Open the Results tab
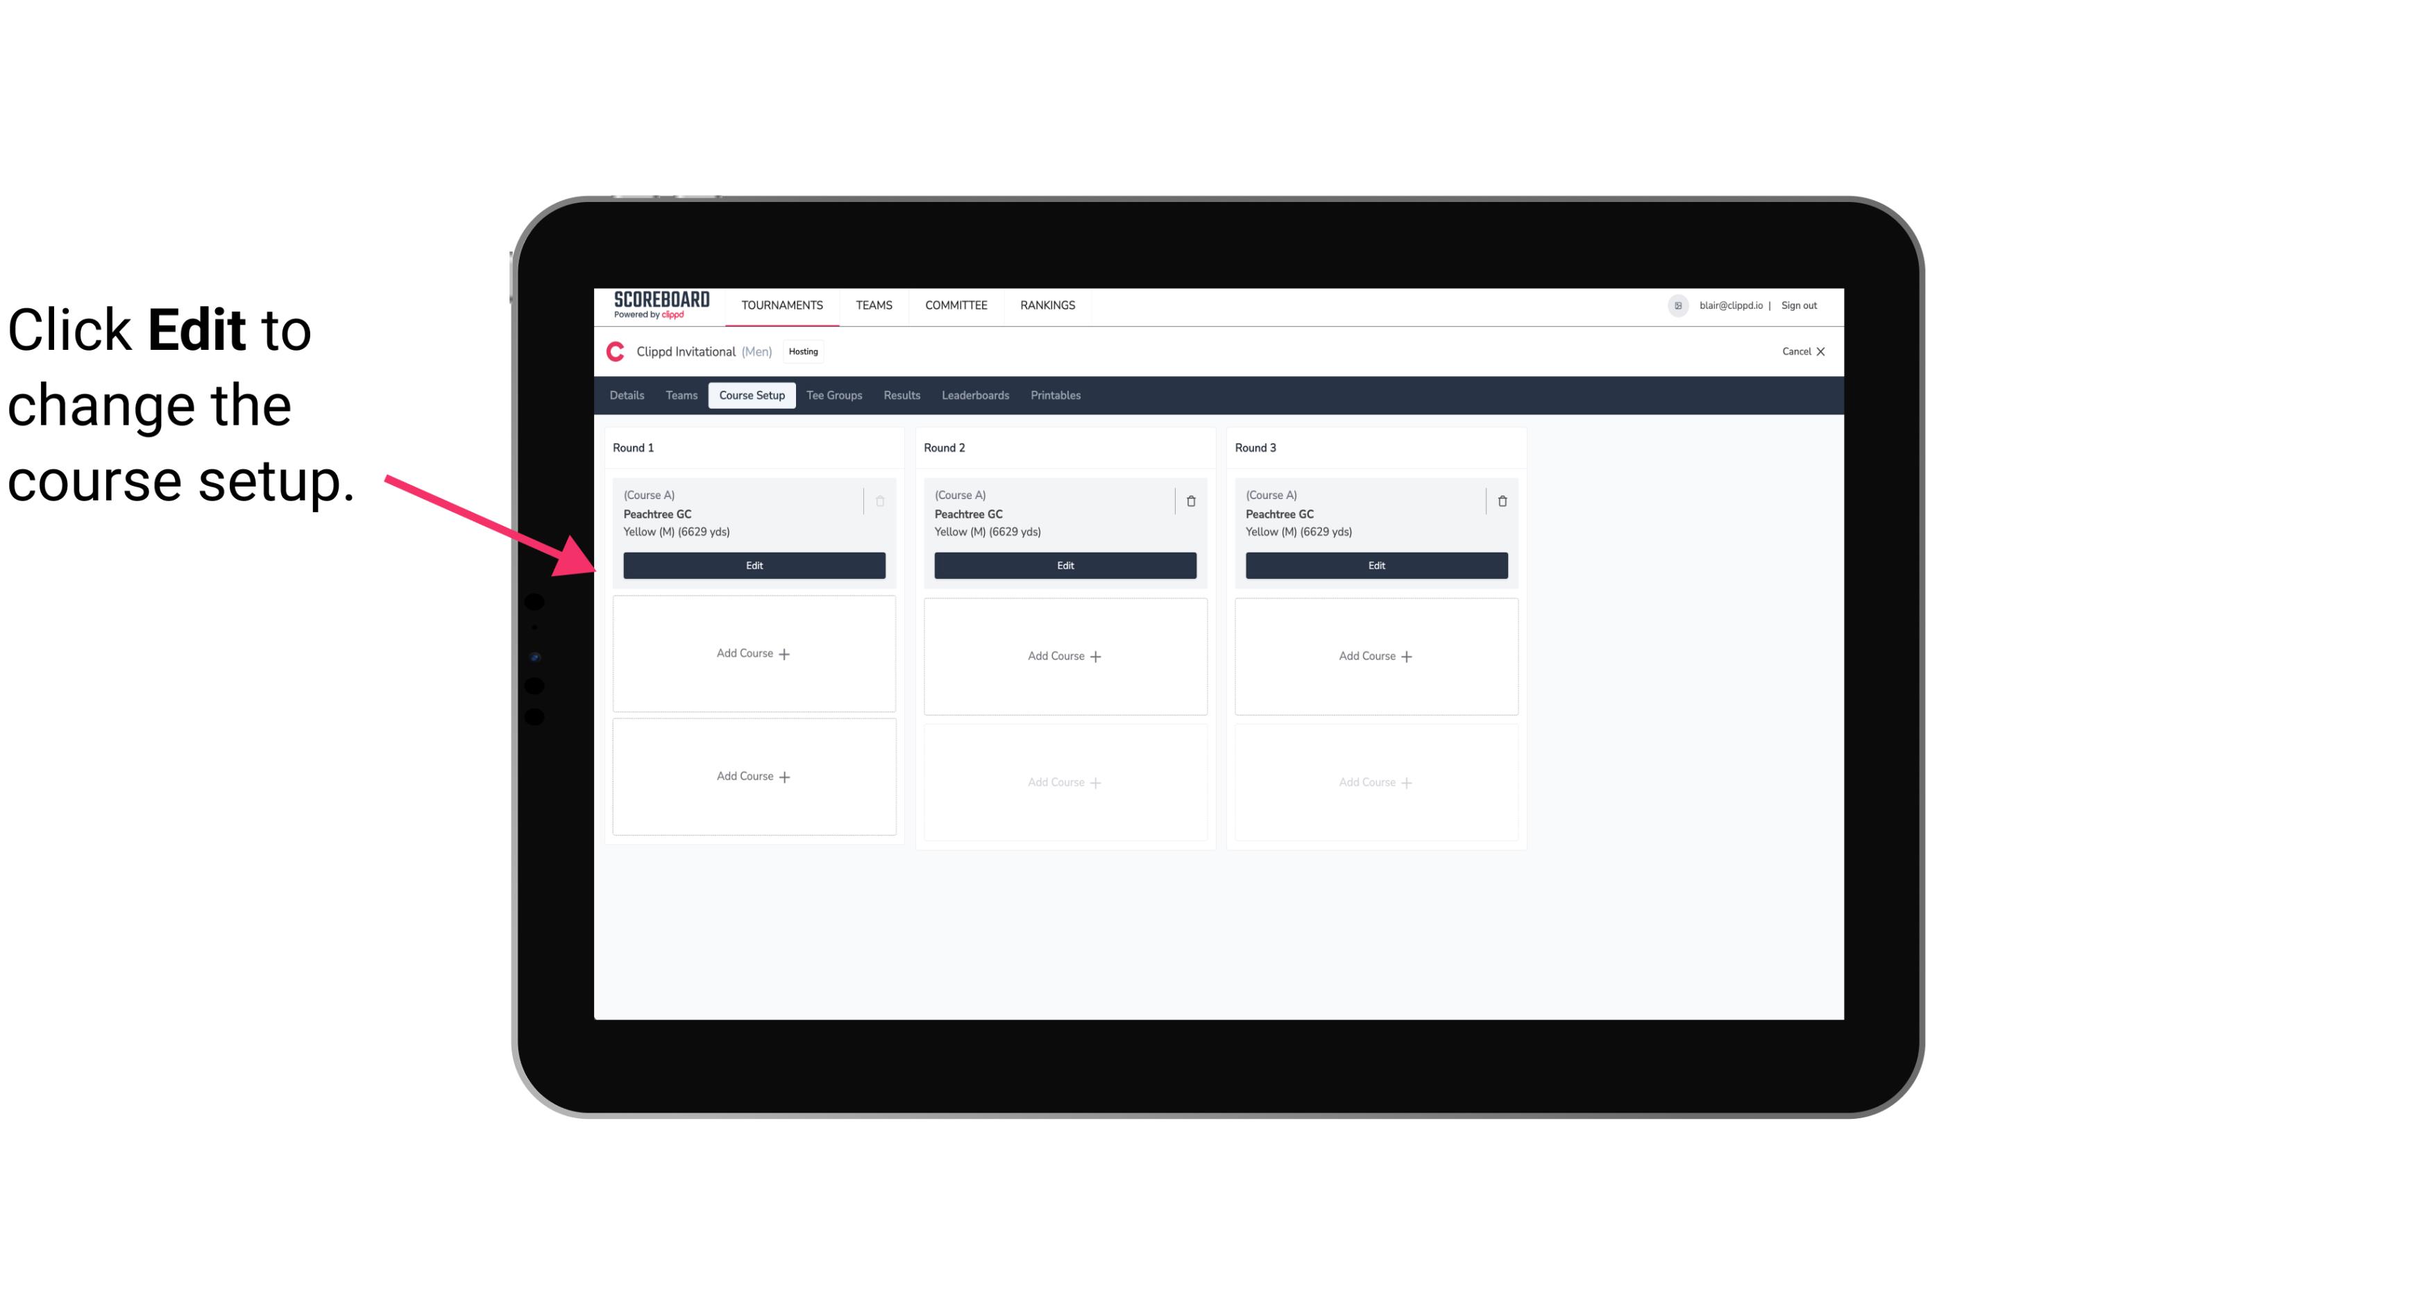2429x1307 pixels. click(902, 394)
